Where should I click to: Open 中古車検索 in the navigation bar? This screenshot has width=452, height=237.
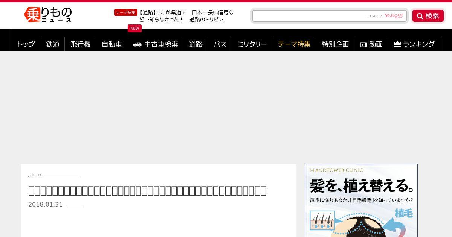coord(156,44)
